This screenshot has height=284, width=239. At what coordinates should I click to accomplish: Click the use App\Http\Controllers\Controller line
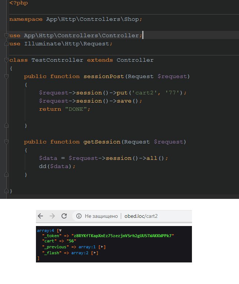tap(76, 36)
